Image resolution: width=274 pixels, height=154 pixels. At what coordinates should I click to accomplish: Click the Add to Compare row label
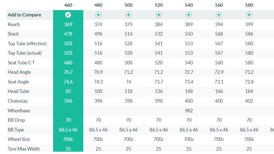tap(24, 15)
